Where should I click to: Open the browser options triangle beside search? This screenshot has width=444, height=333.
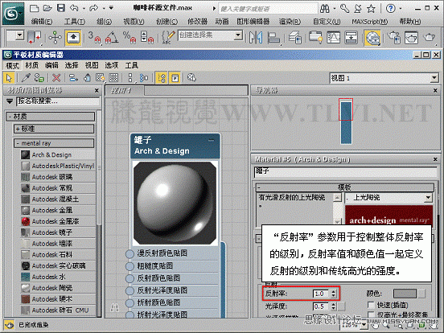[10, 101]
